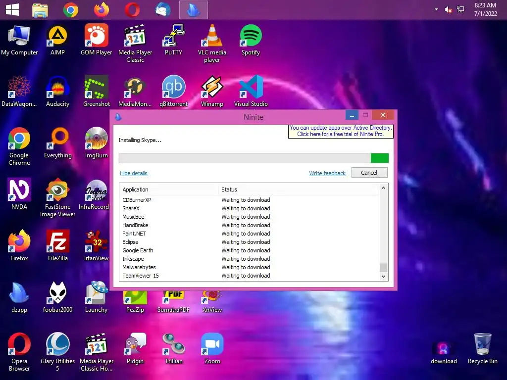This screenshot has width=507, height=380.
Task: Open the Media Player Classic shortcut
Action: pyautogui.click(x=135, y=44)
